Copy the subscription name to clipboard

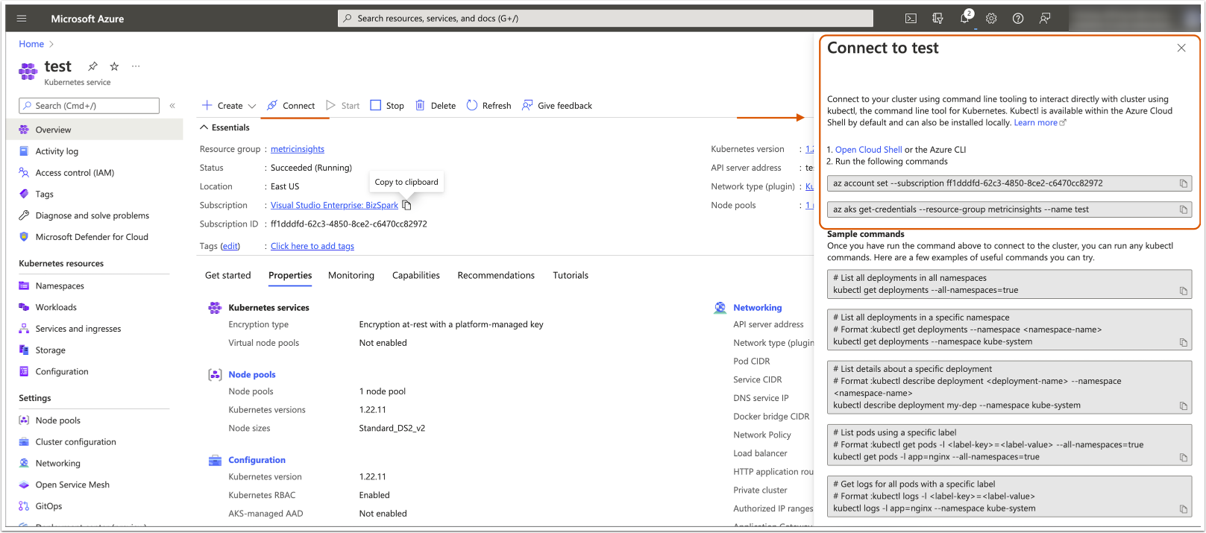[406, 205]
